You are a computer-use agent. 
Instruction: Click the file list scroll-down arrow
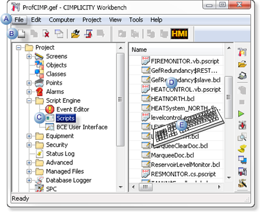(229, 178)
